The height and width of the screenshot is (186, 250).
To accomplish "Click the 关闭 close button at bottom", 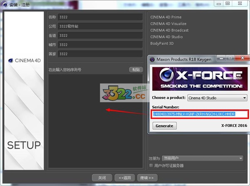I will 102,178.
